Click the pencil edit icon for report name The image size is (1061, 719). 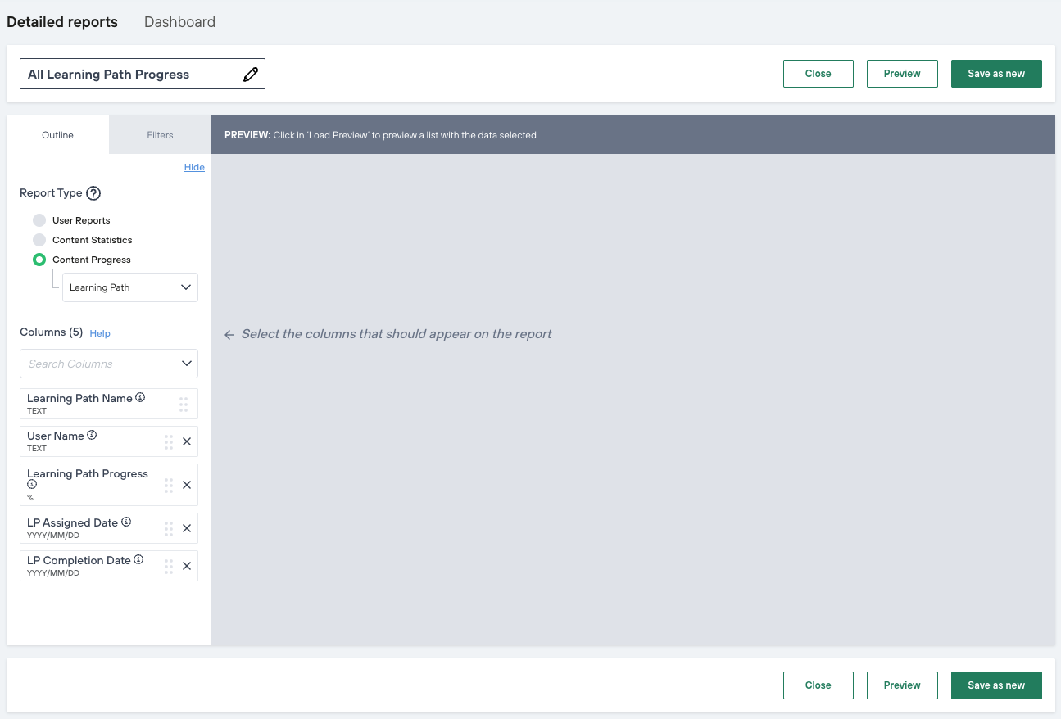(251, 75)
